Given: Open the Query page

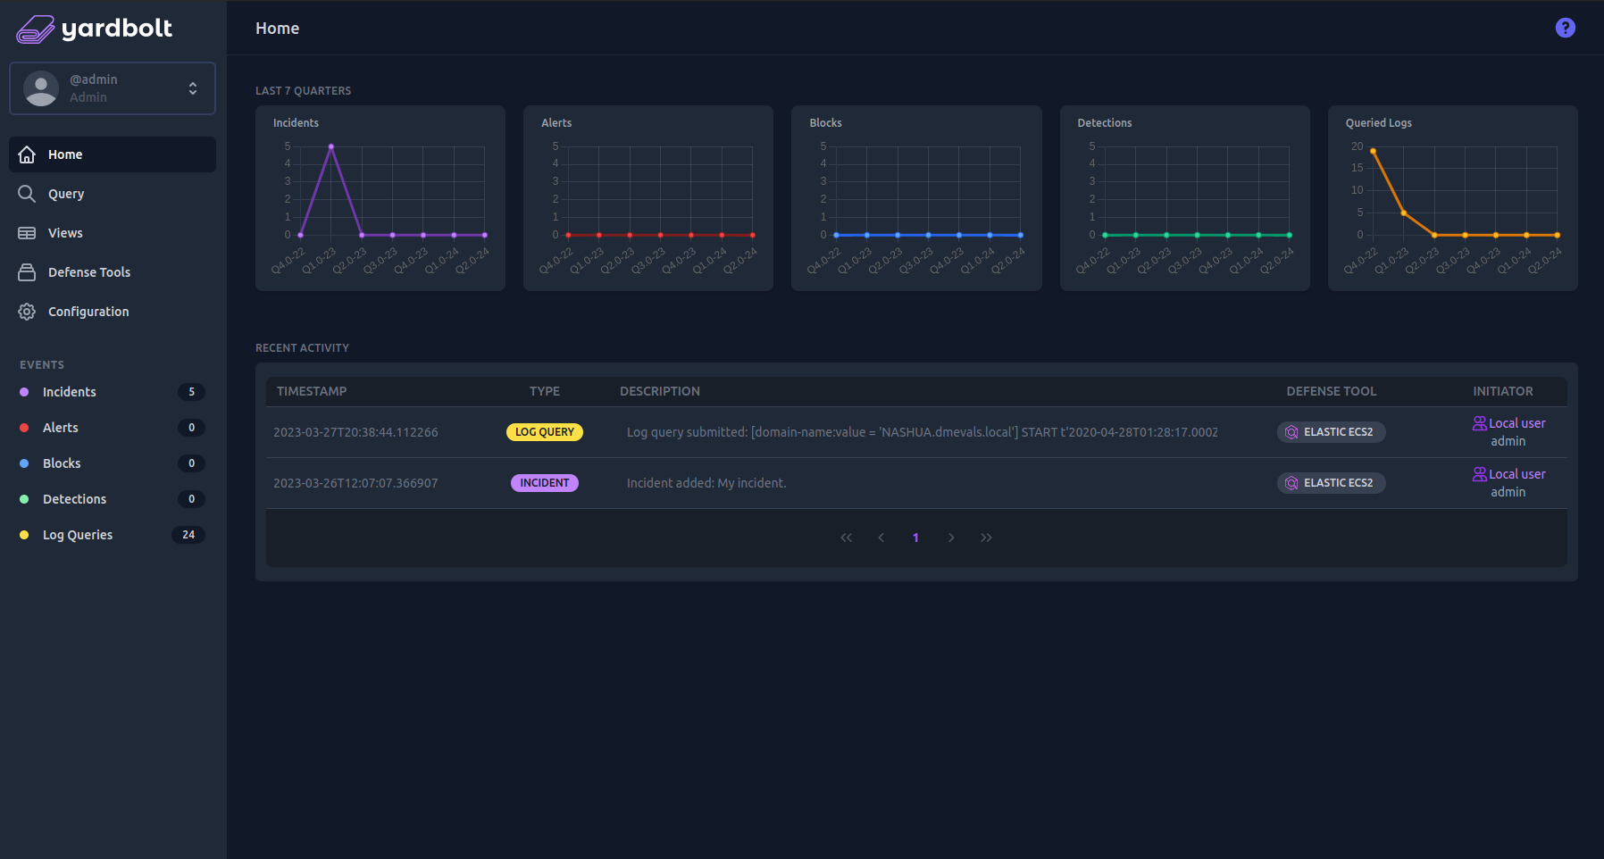Looking at the screenshot, I should [113, 194].
